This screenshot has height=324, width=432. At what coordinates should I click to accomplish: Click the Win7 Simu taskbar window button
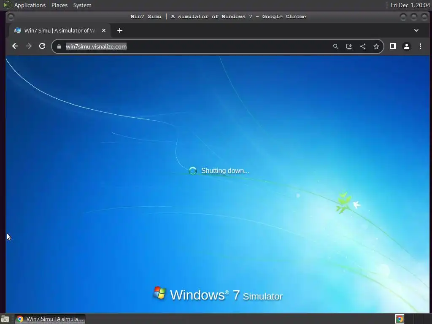[x=50, y=319]
